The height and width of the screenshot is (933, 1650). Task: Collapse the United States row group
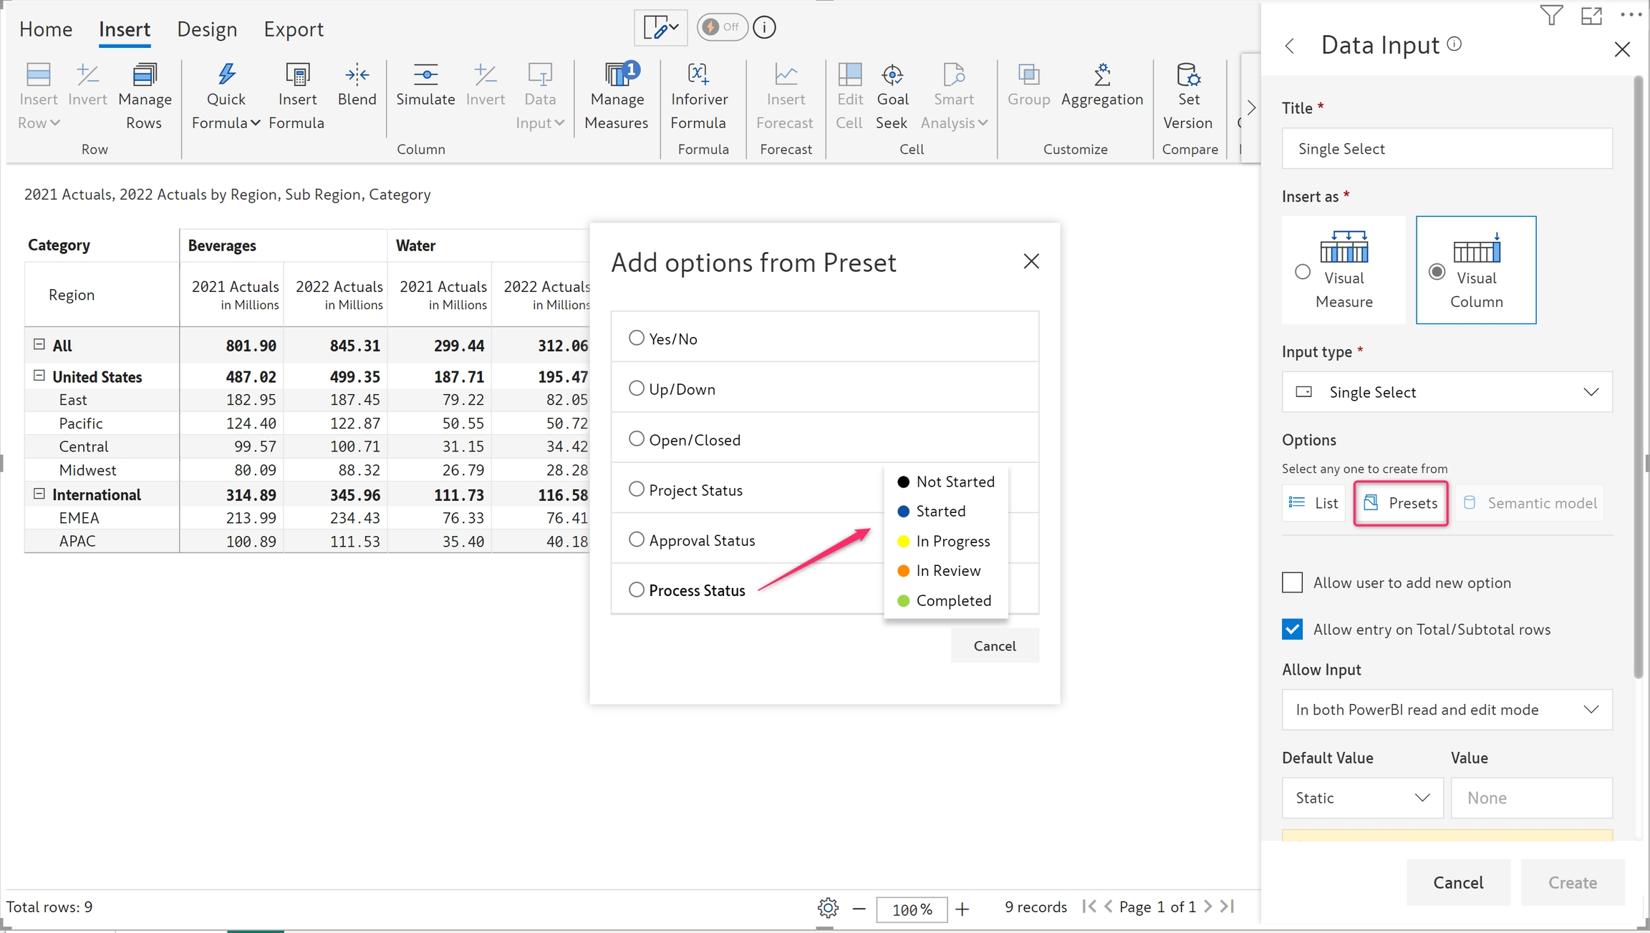coord(39,376)
